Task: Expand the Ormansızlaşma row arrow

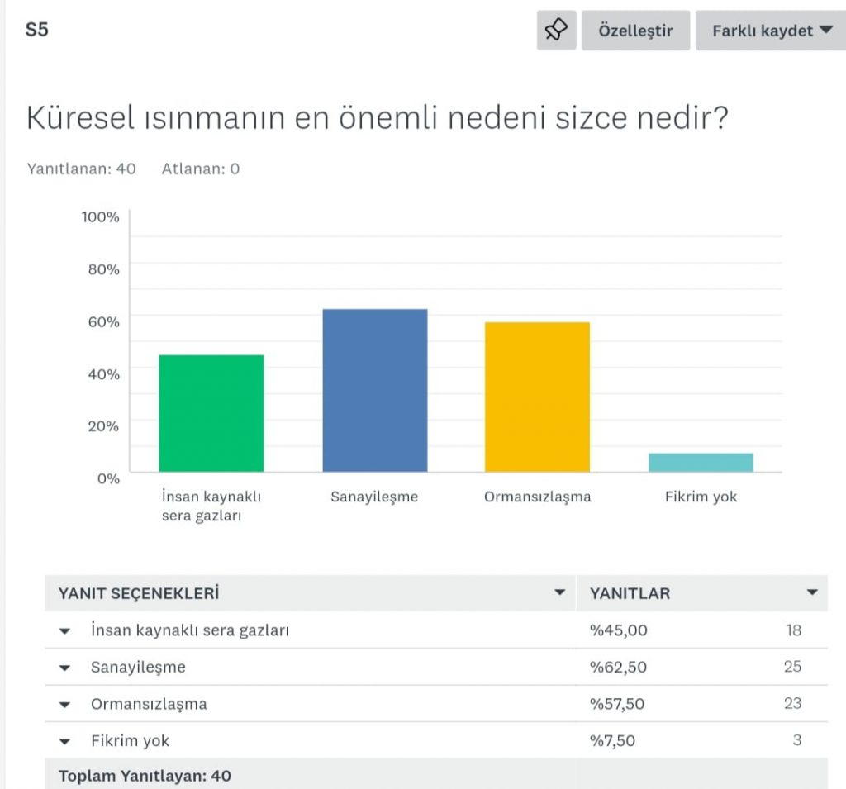Action: tap(65, 705)
